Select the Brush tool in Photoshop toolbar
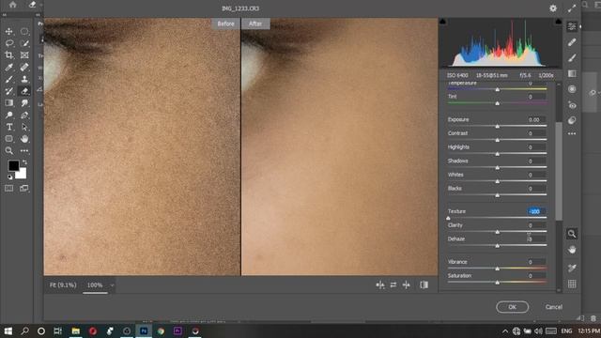This screenshot has width=601, height=338. click(9, 79)
